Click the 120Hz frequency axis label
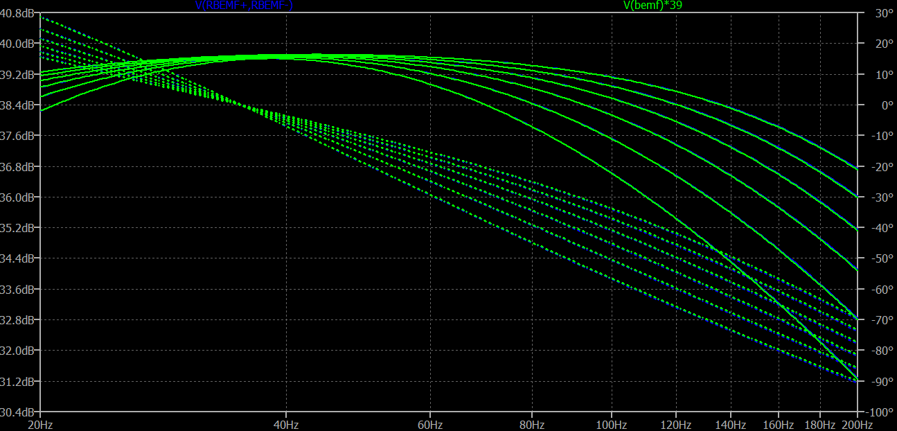Screen dimensions: 897x431 (x=676, y=424)
